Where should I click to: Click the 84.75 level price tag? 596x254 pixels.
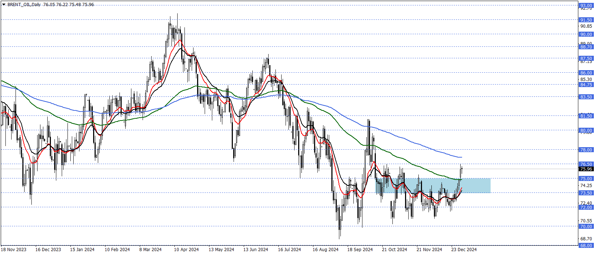click(586, 85)
